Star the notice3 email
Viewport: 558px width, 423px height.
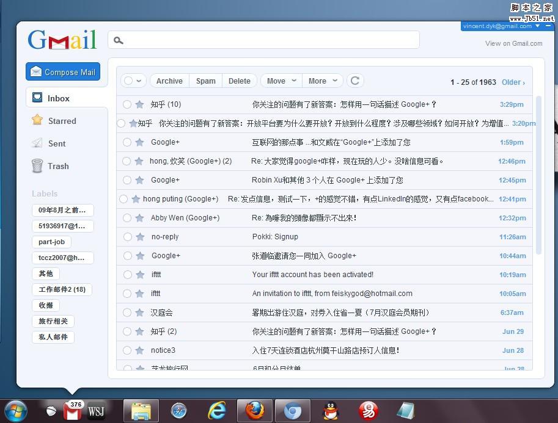click(x=139, y=350)
